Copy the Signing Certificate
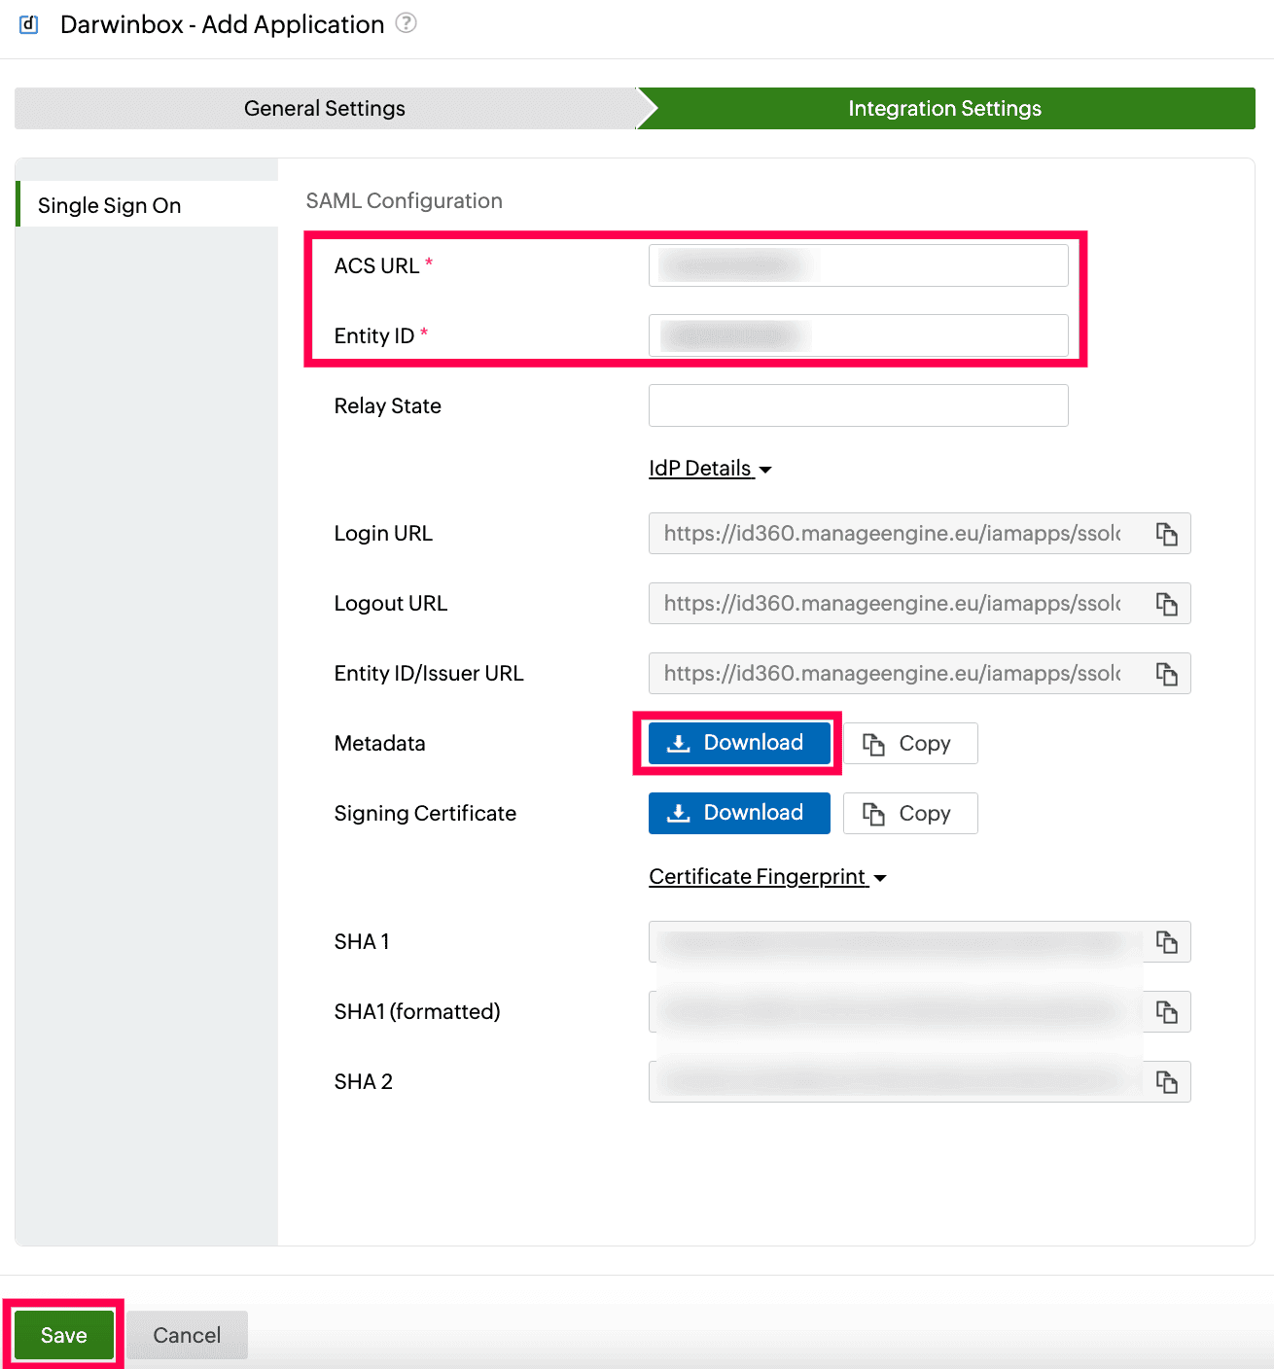The image size is (1274, 1369). [x=910, y=814]
